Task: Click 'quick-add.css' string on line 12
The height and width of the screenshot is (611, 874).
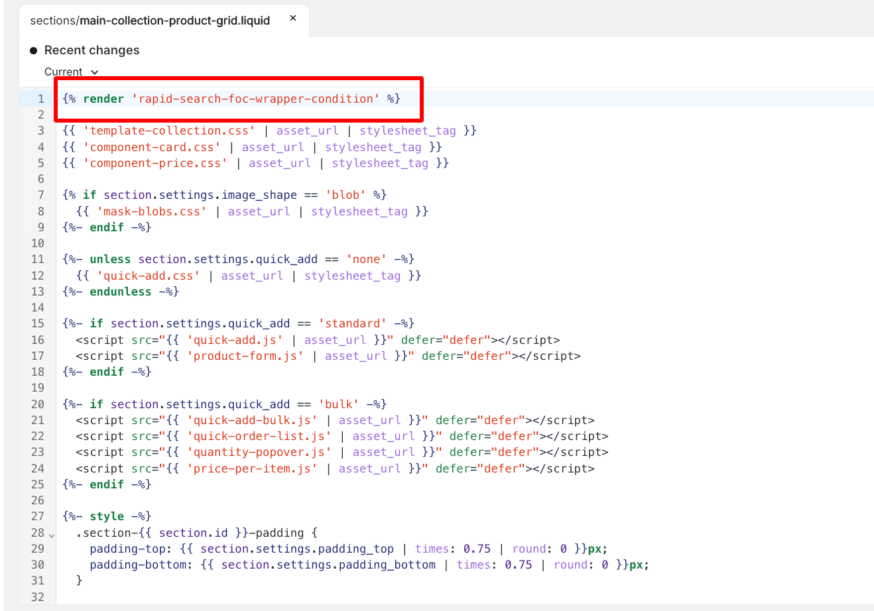Action: [x=149, y=276]
